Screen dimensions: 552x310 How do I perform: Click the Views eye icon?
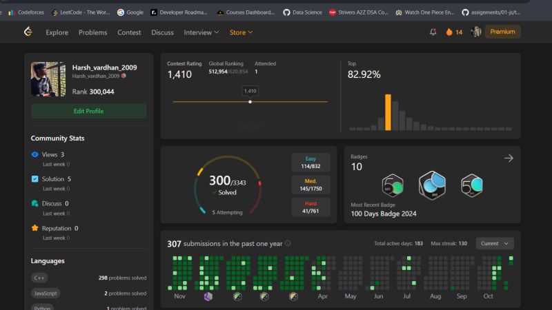(35, 155)
